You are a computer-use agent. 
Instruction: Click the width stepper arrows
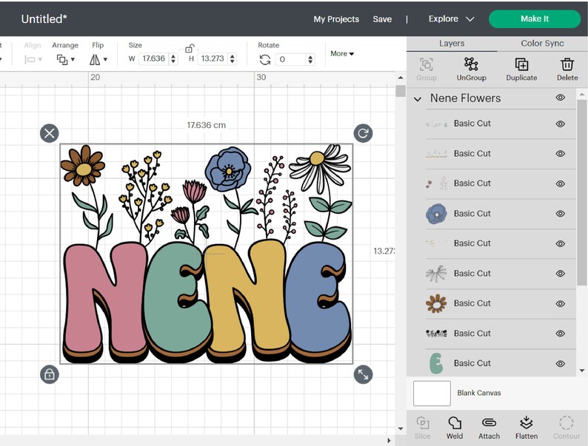pyautogui.click(x=173, y=58)
